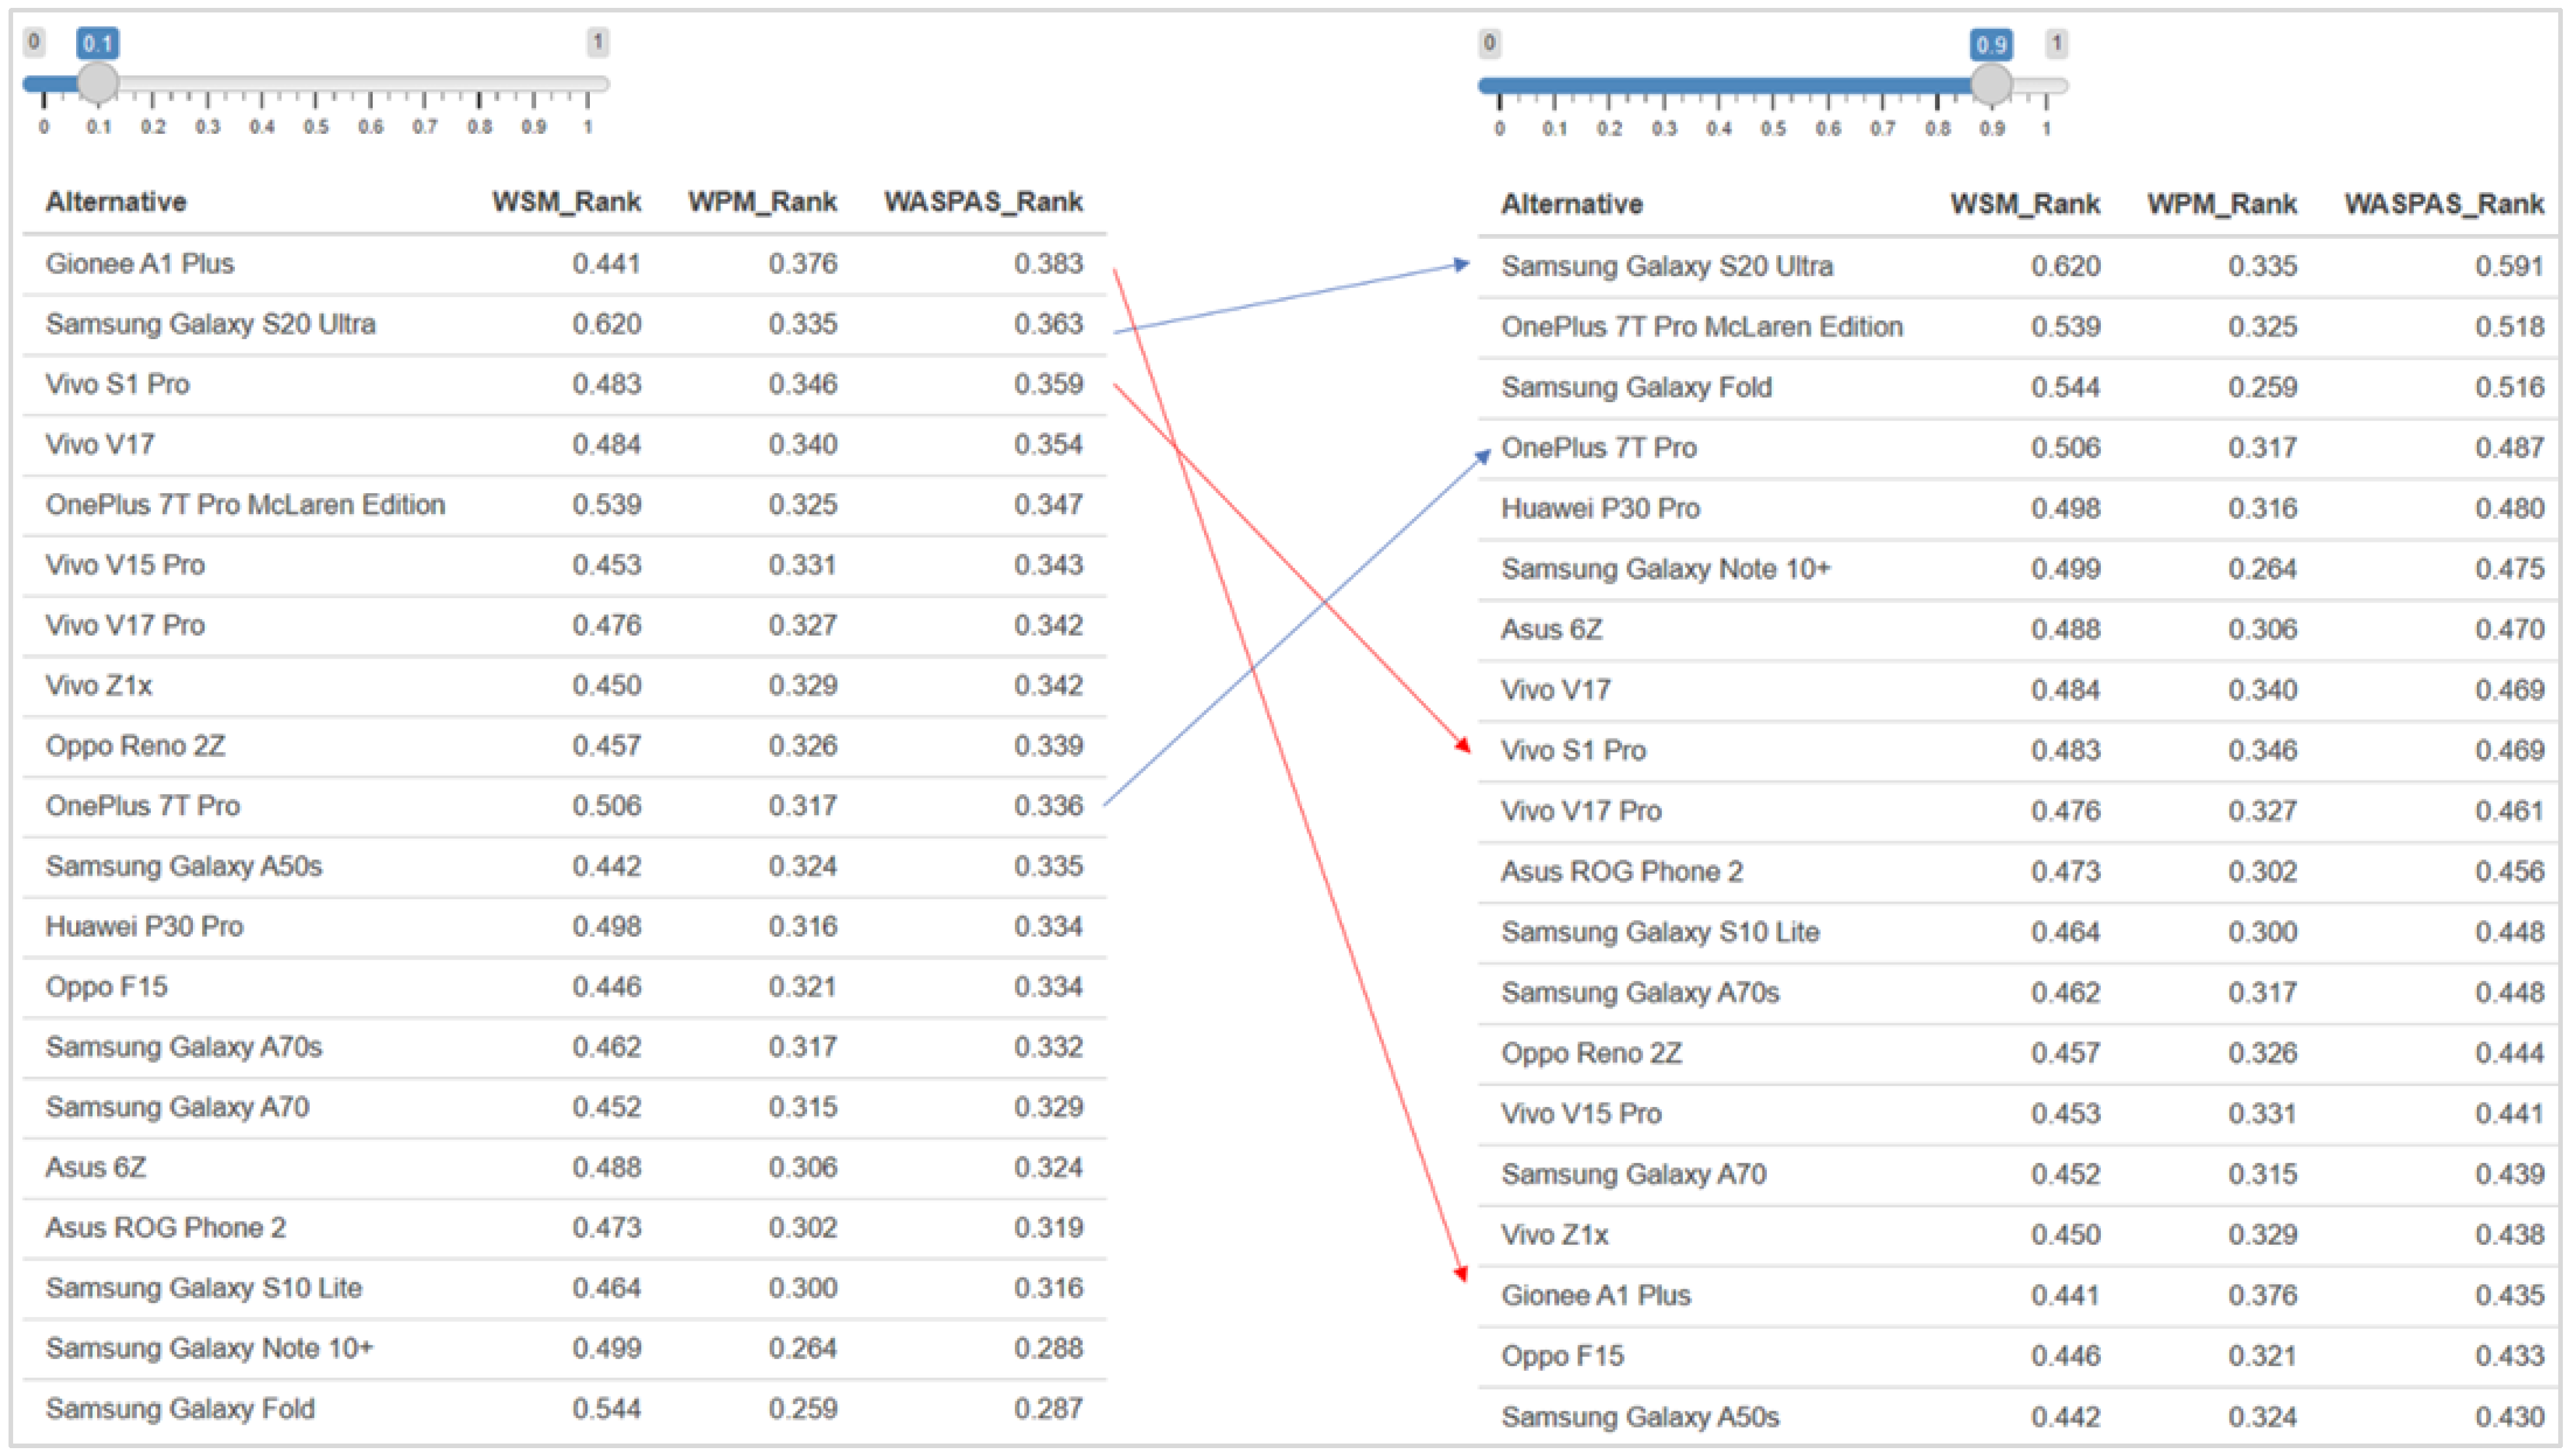Viewport: 2574px width, 1456px height.
Task: Select Samsung Galaxy S20 Ultra in right table
Action: coord(1667,266)
